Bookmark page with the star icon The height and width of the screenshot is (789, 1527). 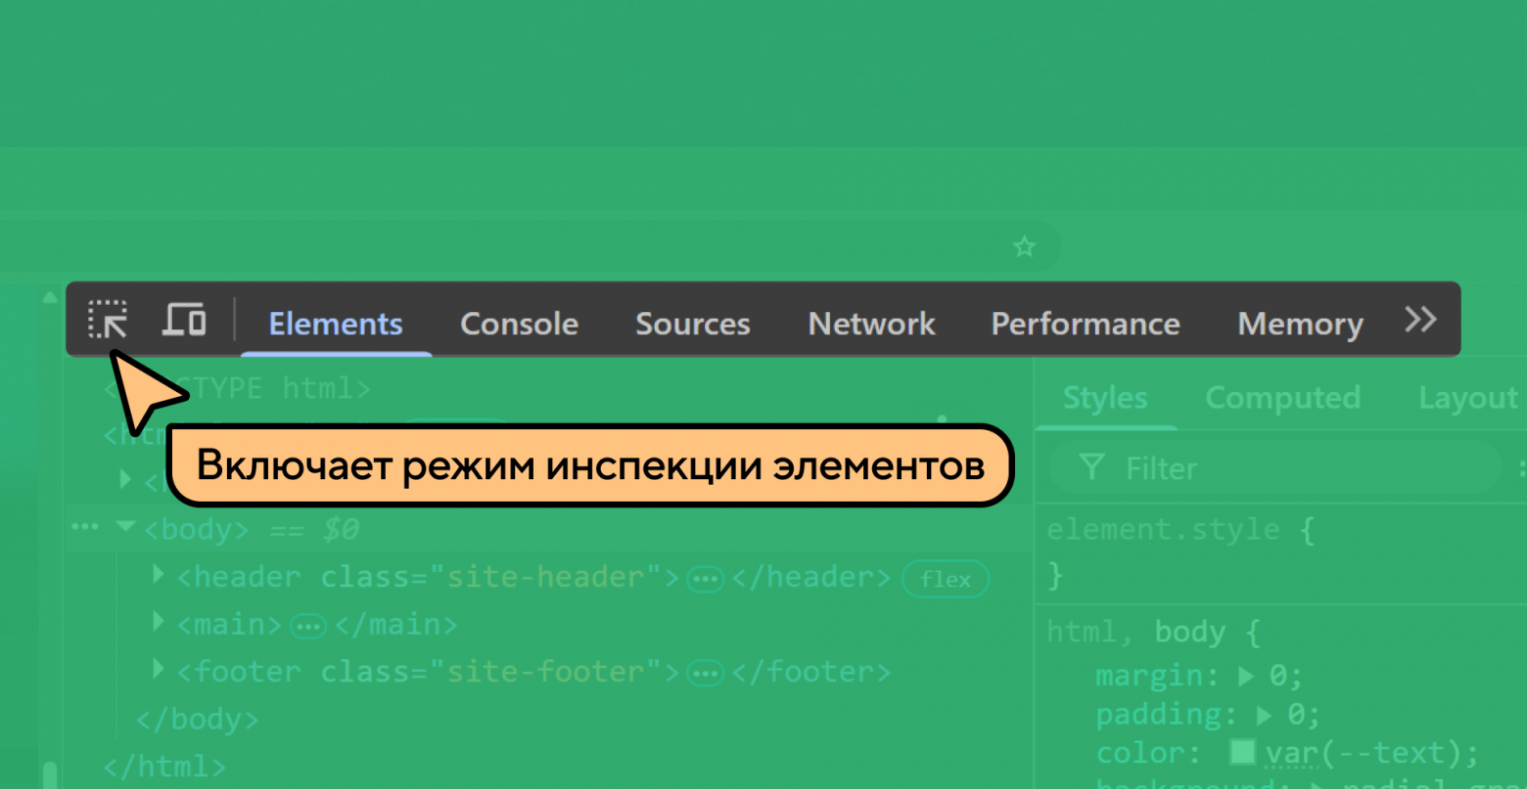click(1024, 246)
